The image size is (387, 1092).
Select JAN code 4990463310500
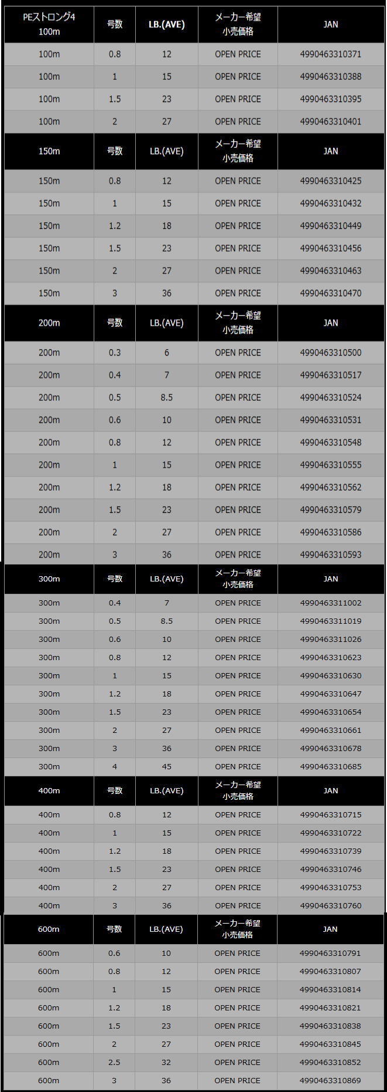(x=330, y=353)
